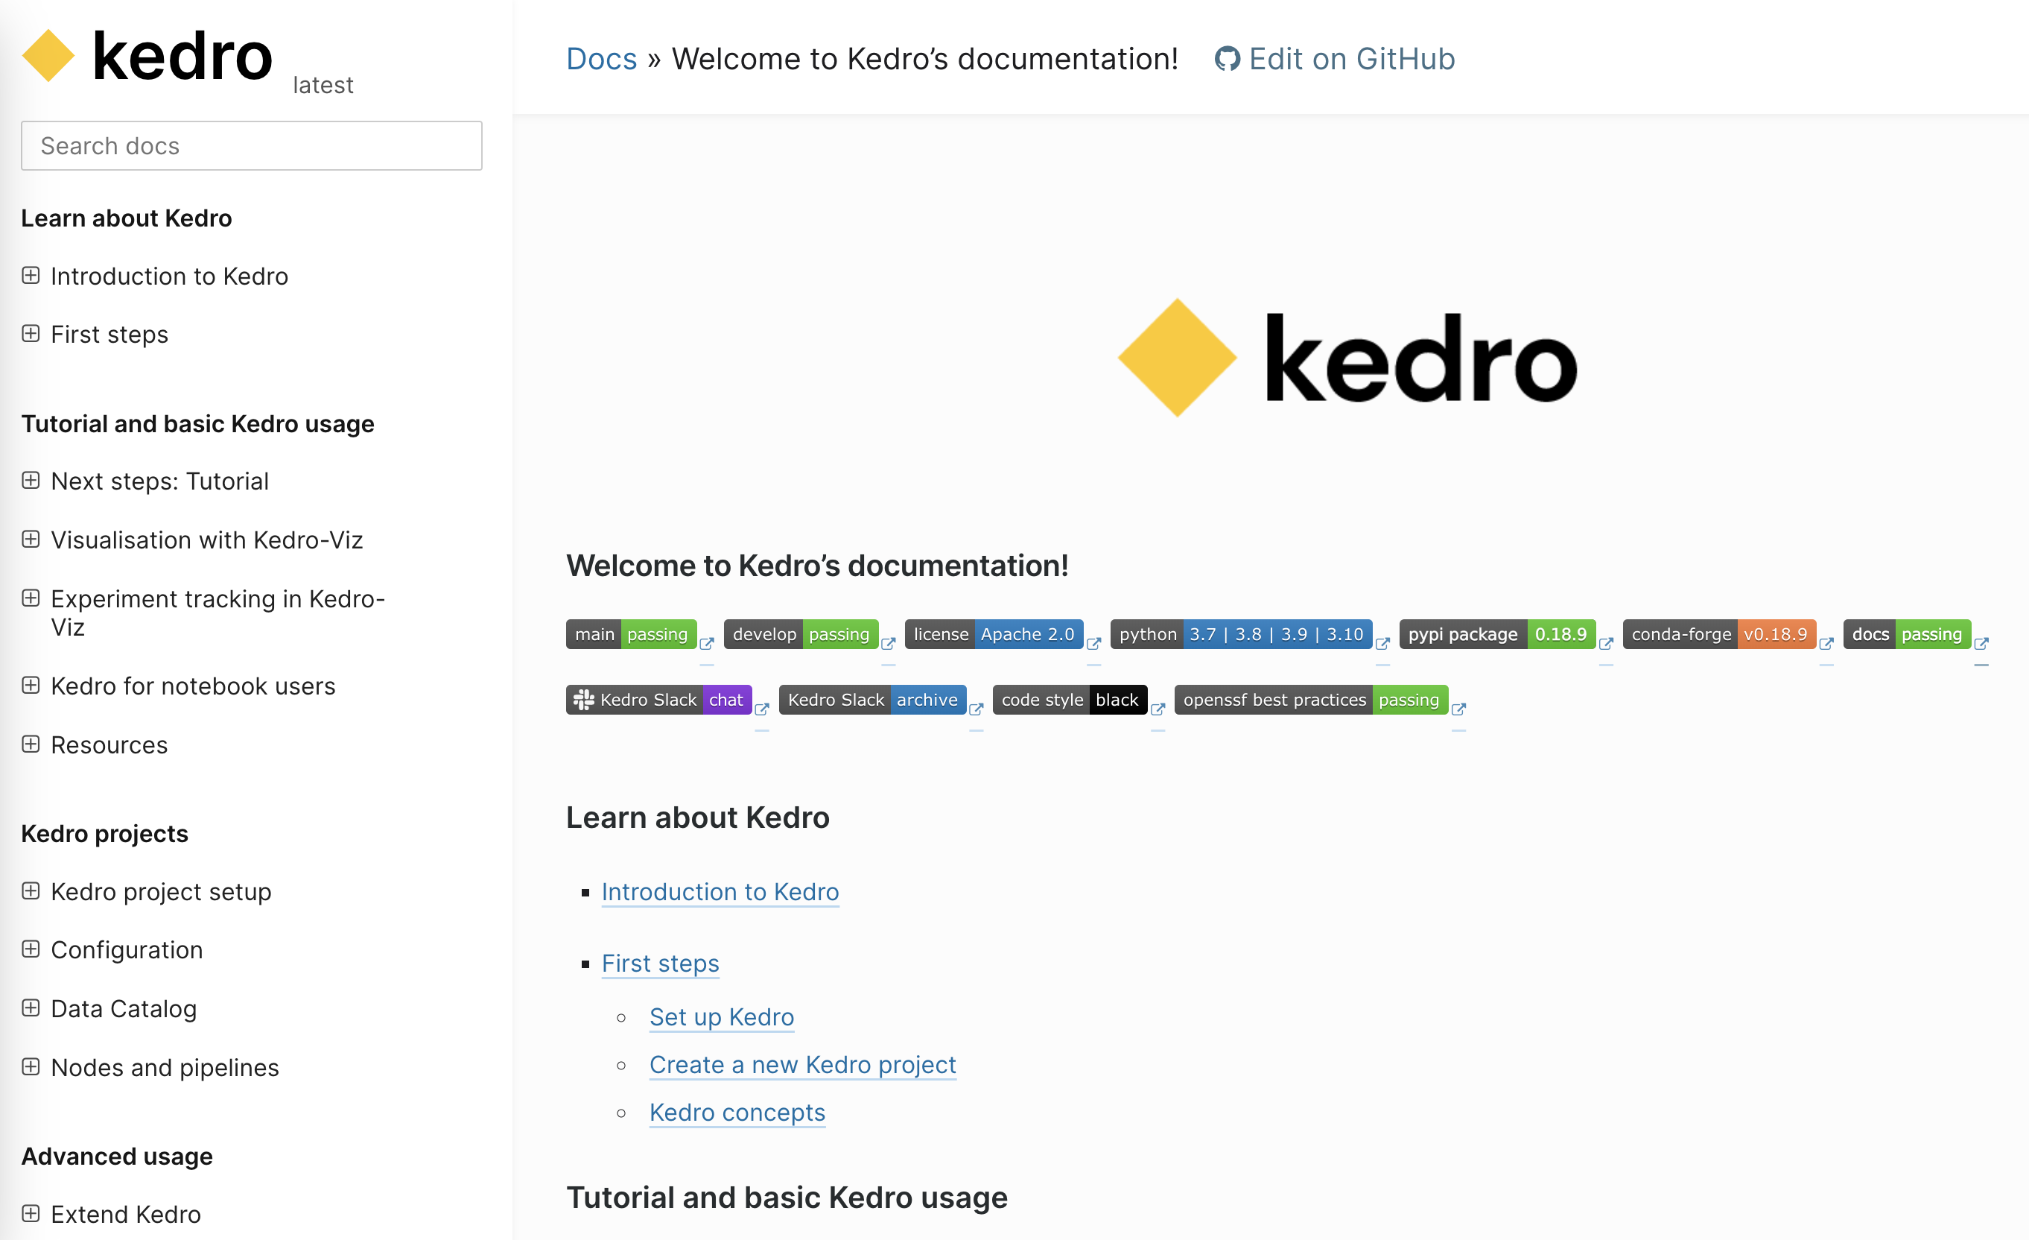Open the Docs breadcrumb link
The width and height of the screenshot is (2029, 1240).
[x=601, y=59]
